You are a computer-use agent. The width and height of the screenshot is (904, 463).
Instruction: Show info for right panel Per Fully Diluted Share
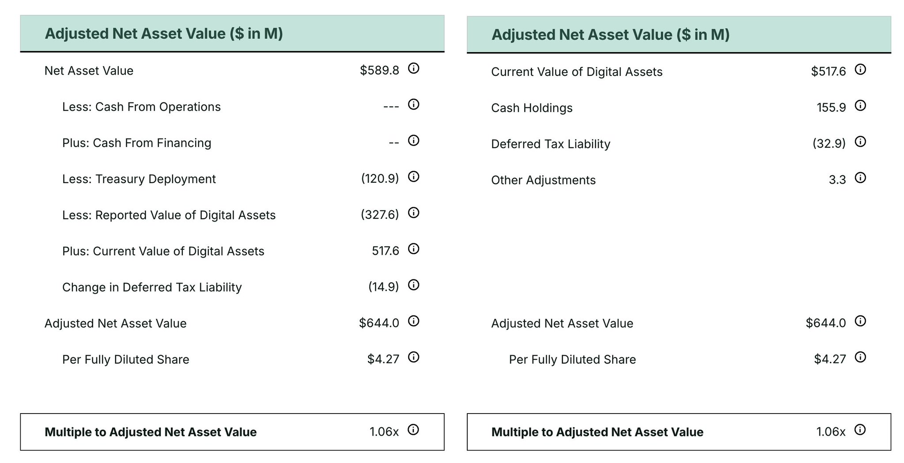click(860, 357)
